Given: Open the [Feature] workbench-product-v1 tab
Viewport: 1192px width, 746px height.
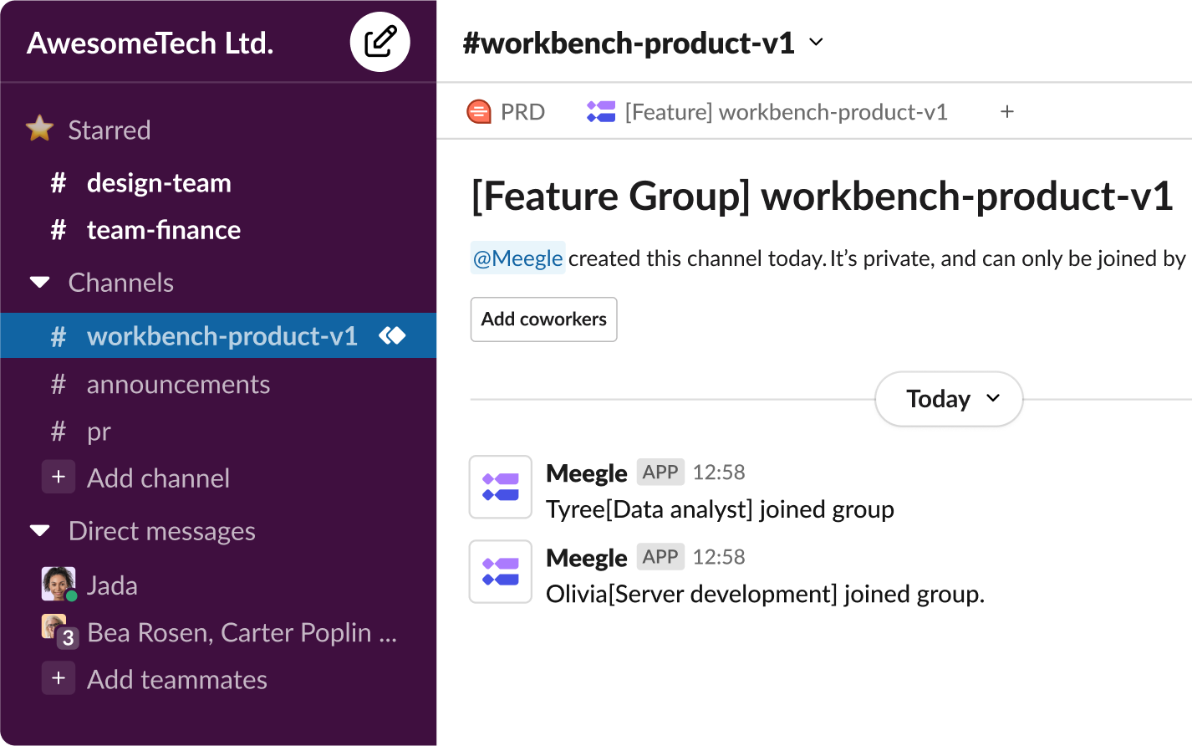Looking at the screenshot, I should (767, 111).
